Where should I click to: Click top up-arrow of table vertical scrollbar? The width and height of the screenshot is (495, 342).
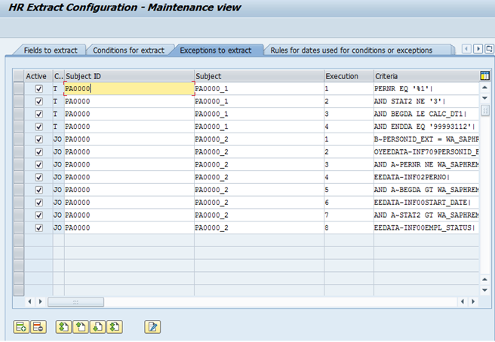click(484, 87)
